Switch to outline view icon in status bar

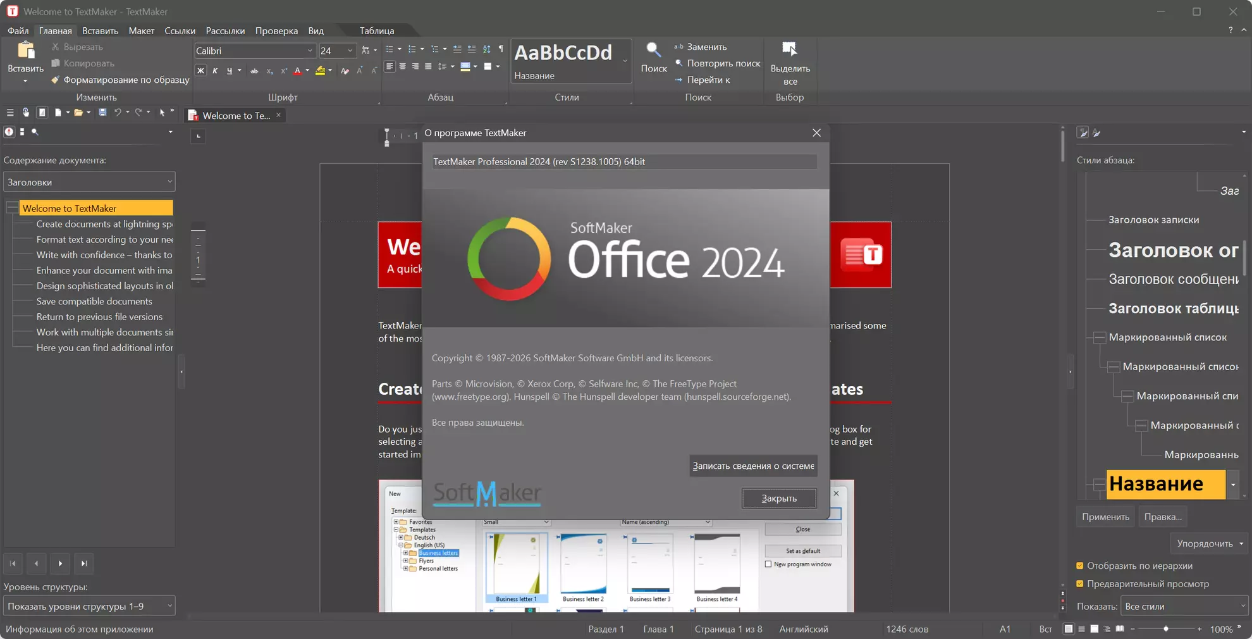1107,629
